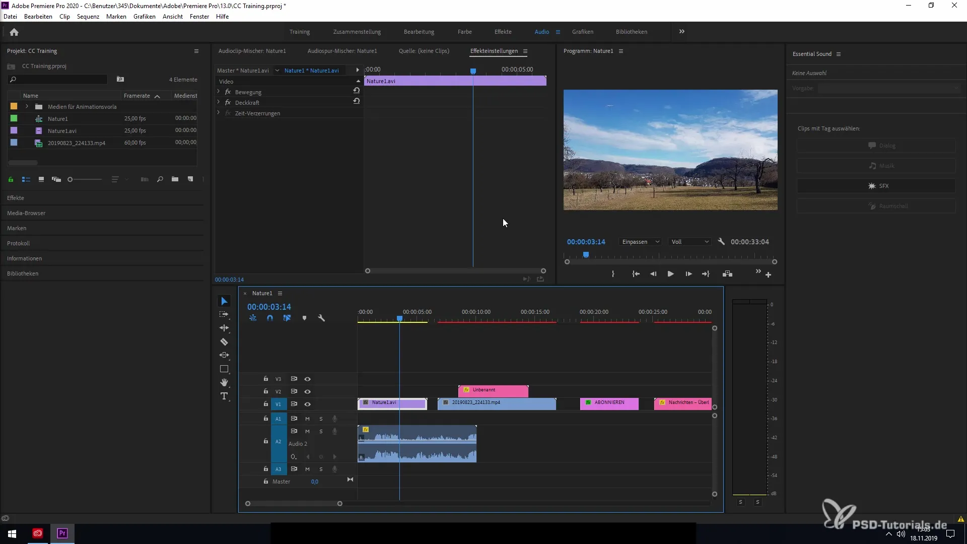Select 20190823_224133.mp4 clip in timeline
This screenshot has height=544, width=967.
(x=497, y=403)
